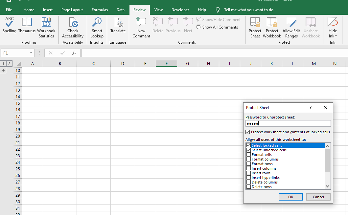Run the Spelling check tool
Screen dimensions: 348x215
(10, 26)
